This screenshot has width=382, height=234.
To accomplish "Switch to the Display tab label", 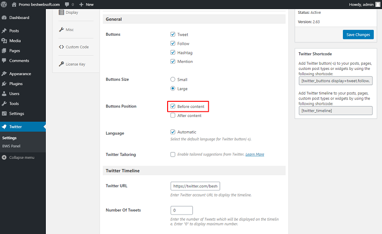I will pos(72,12).
